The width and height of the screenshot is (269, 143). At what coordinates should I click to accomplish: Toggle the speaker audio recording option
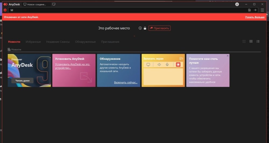(159, 64)
